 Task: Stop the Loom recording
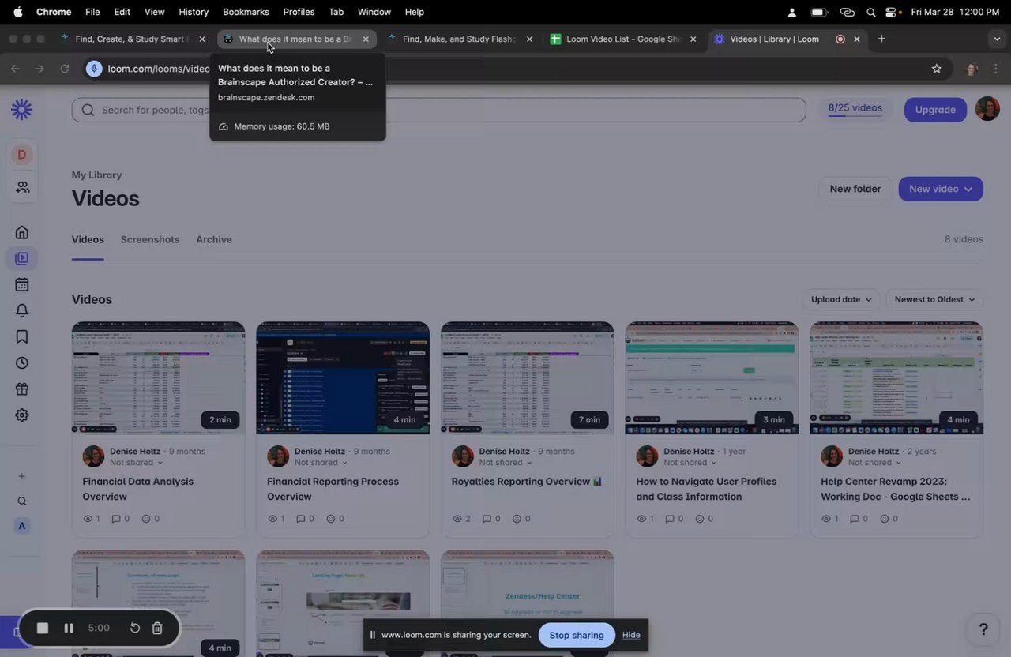[x=43, y=628]
